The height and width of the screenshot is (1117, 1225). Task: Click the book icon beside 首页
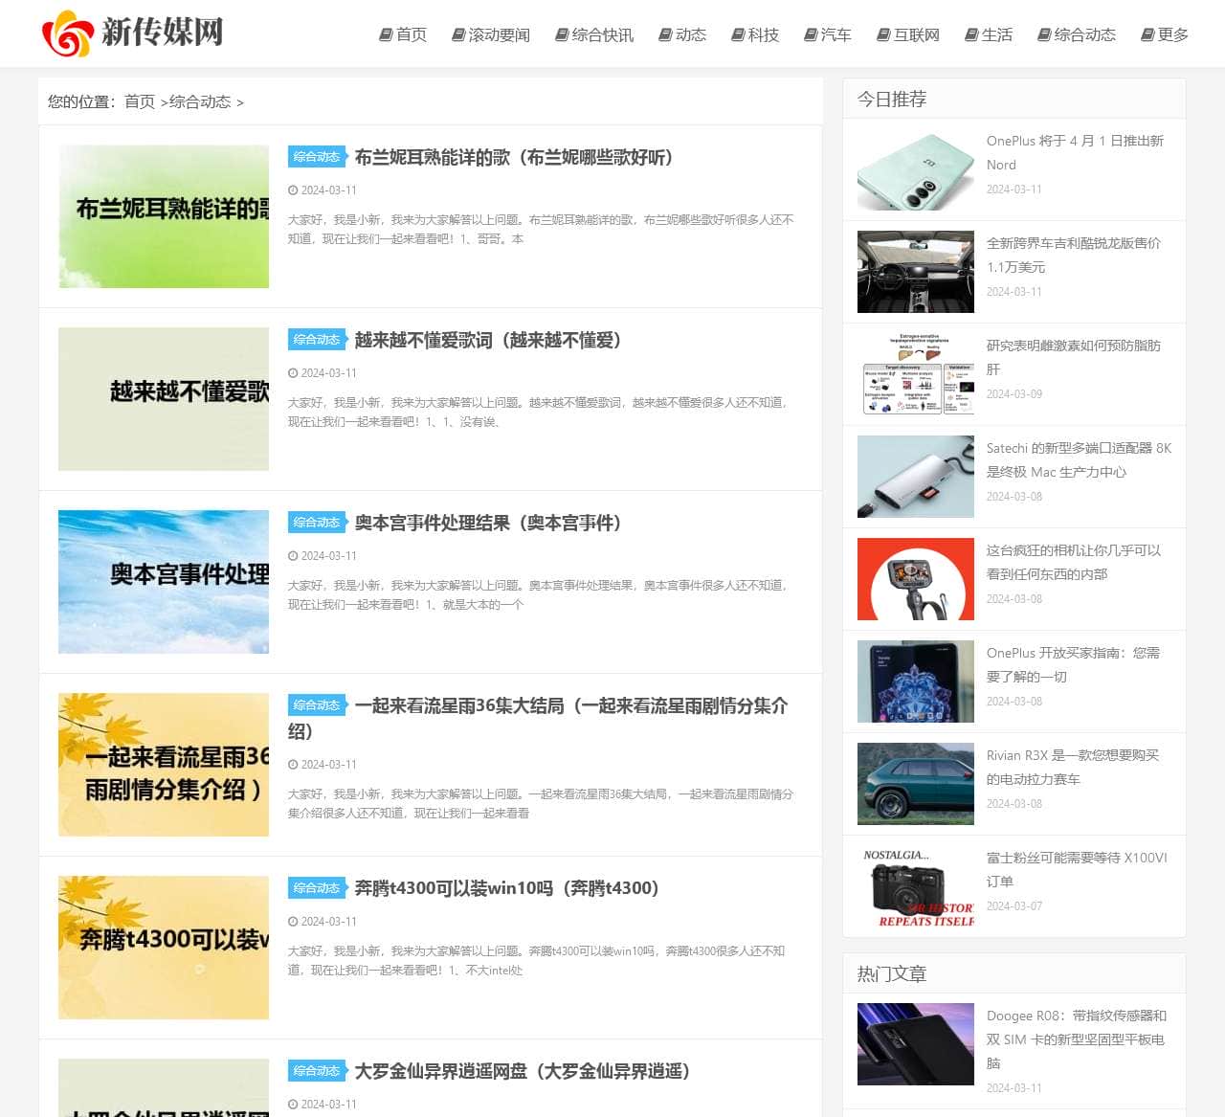coord(386,34)
